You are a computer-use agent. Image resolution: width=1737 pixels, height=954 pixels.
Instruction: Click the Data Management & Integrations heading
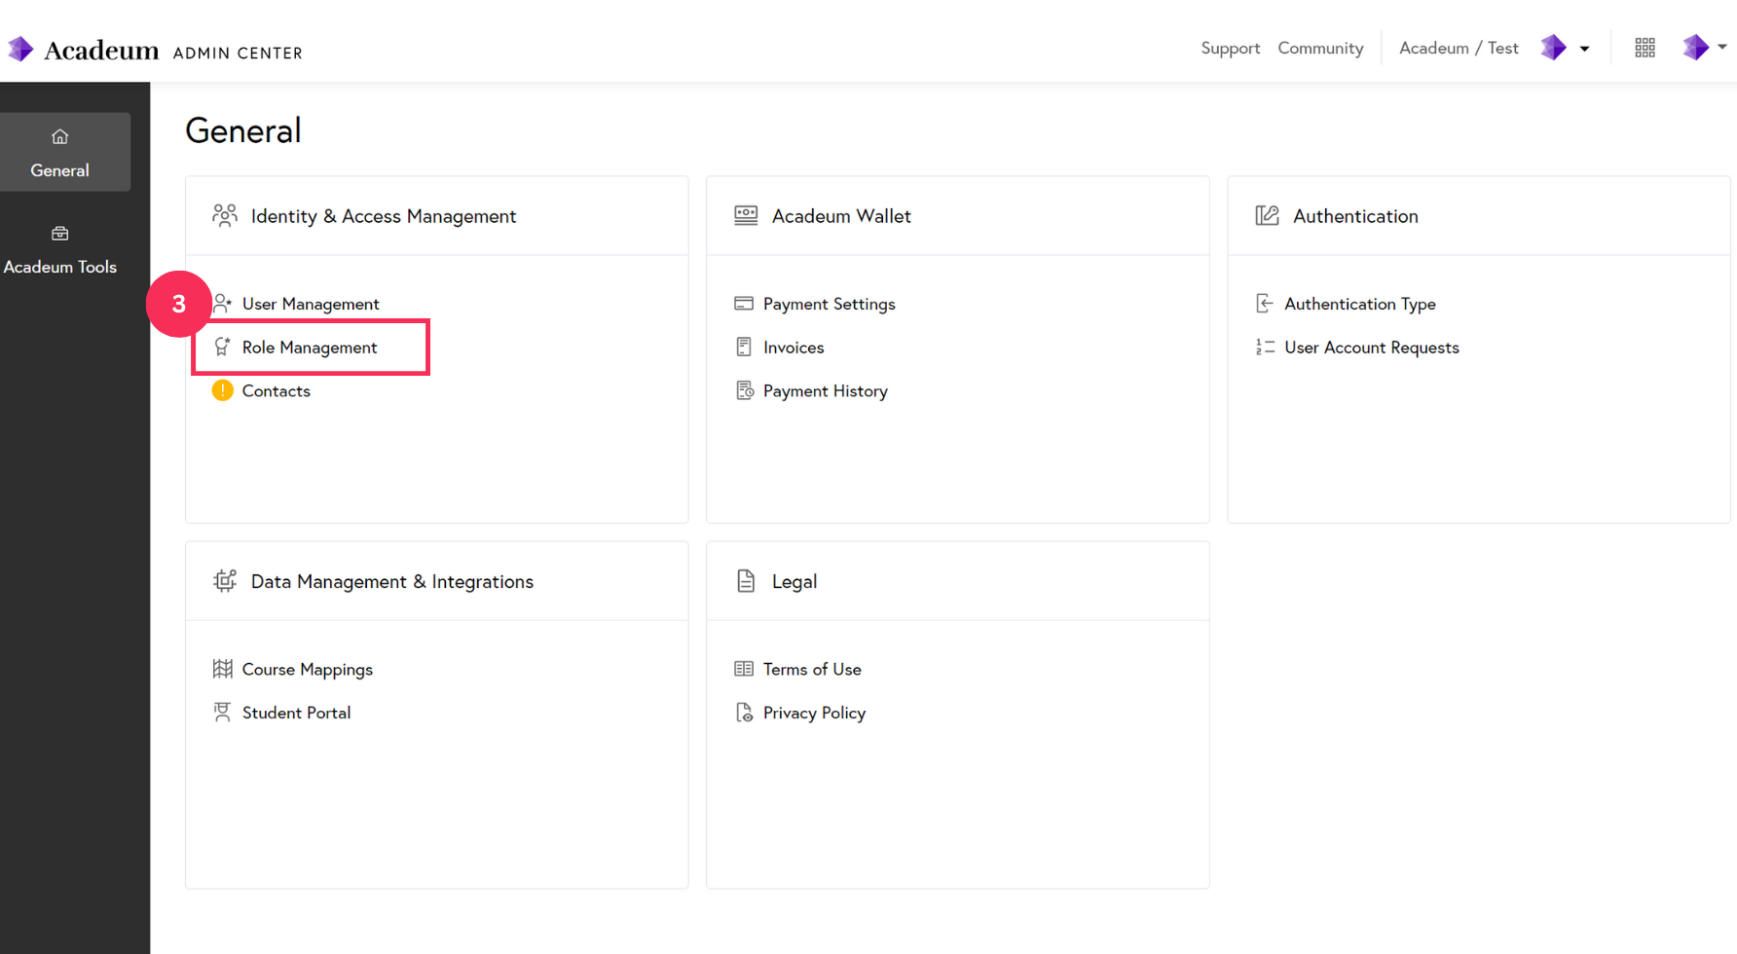[x=392, y=581]
